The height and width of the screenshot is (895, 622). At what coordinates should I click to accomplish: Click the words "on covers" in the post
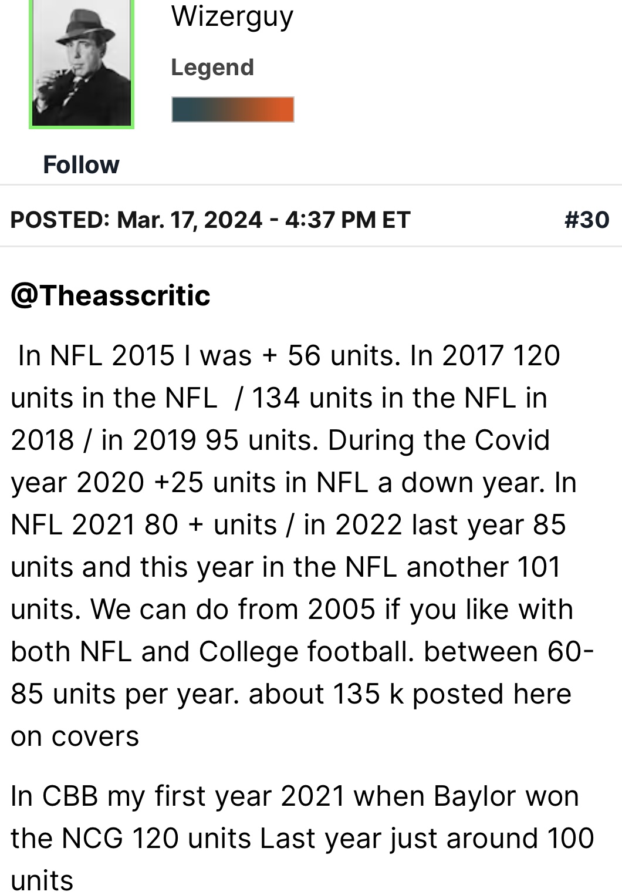[75, 736]
